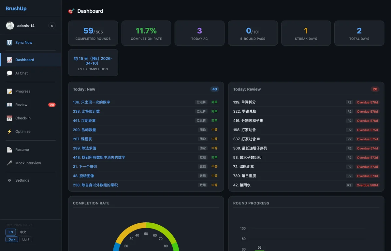Open problem 399. 除法求值

coord(84,148)
